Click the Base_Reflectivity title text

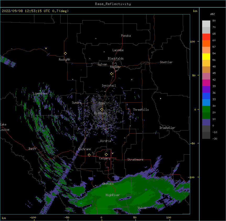(113, 4)
